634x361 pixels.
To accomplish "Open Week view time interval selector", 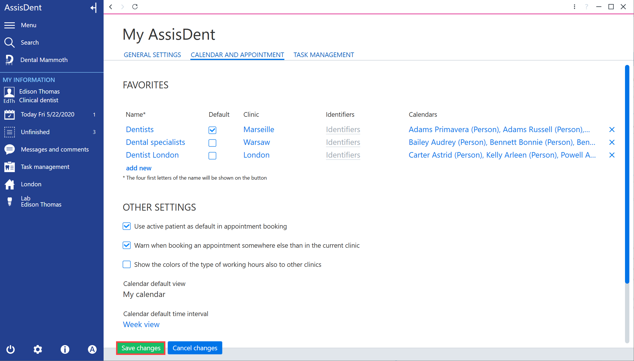I will [141, 324].
